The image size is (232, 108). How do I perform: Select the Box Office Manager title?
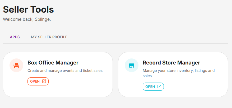pyautogui.click(x=53, y=63)
